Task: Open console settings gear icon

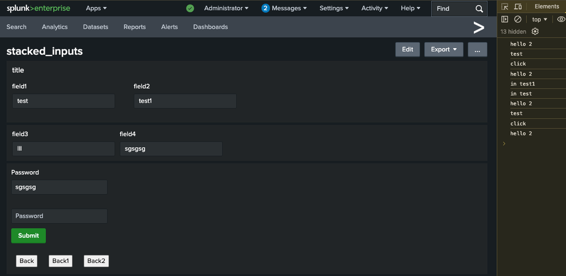Action: coord(535,32)
